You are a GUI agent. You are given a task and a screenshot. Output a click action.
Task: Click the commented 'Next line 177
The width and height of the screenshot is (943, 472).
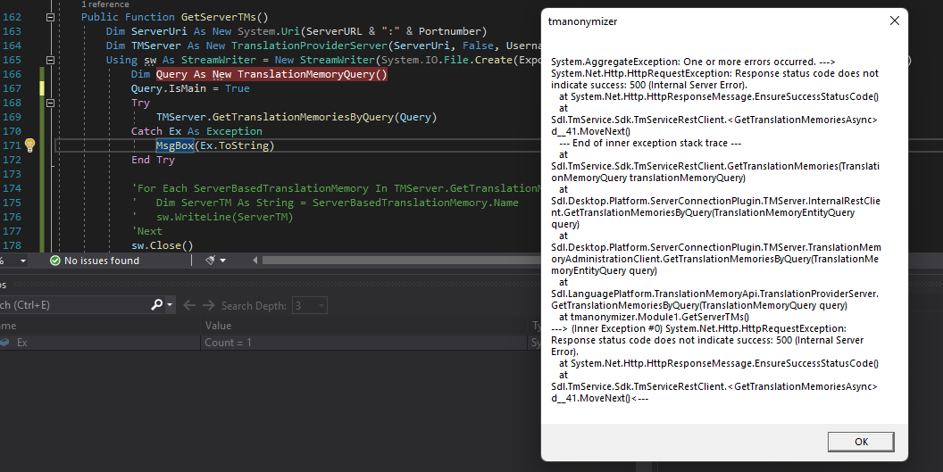[x=146, y=231]
